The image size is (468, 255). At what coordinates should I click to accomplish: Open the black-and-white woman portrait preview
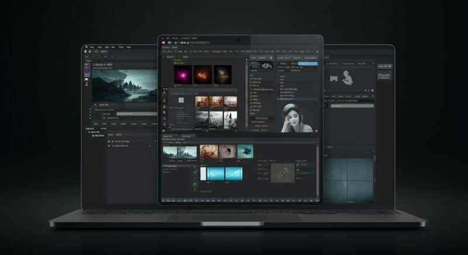(x=297, y=118)
